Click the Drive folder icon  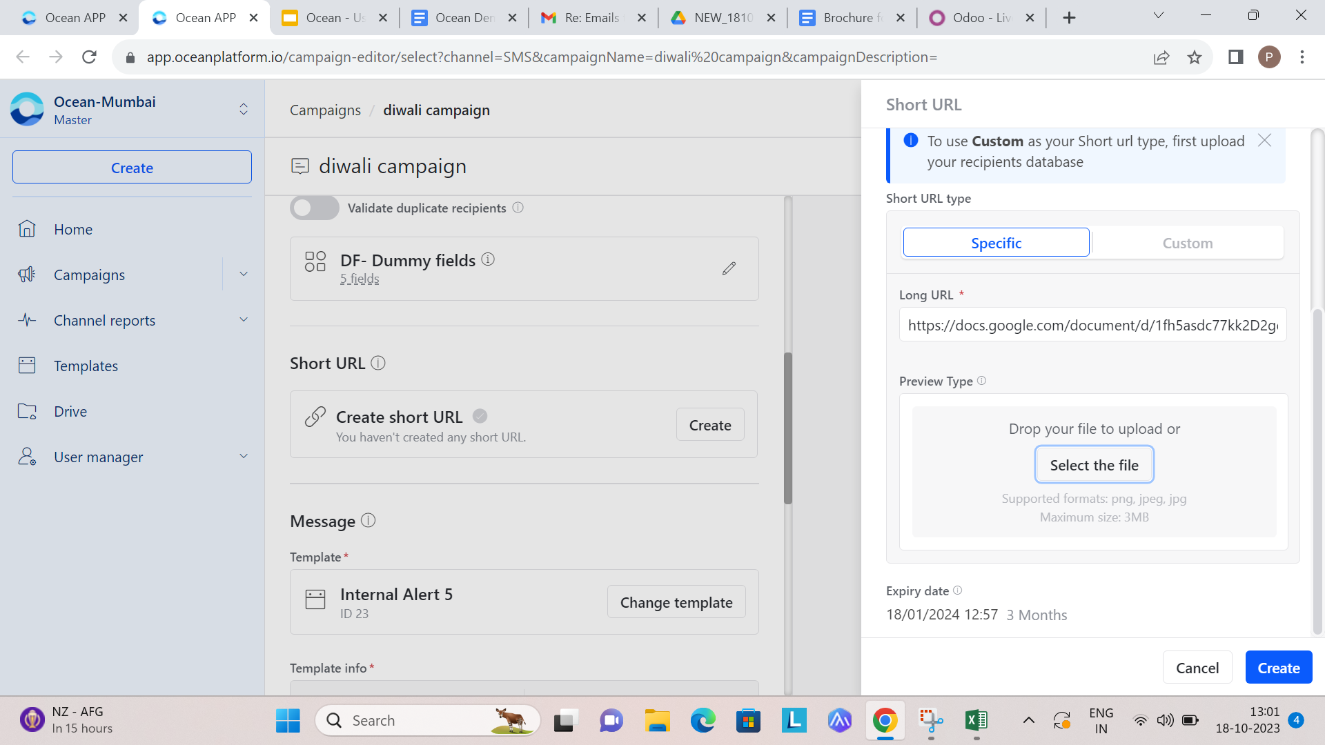tap(27, 411)
